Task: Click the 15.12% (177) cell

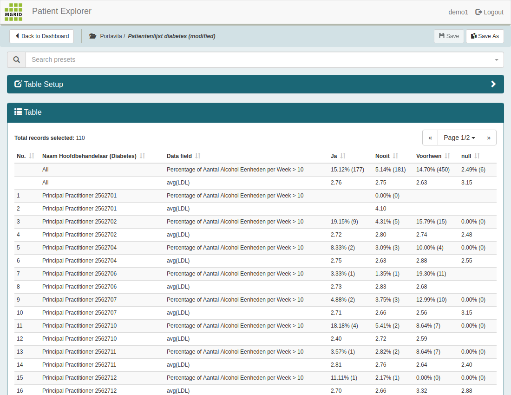Action: point(347,170)
